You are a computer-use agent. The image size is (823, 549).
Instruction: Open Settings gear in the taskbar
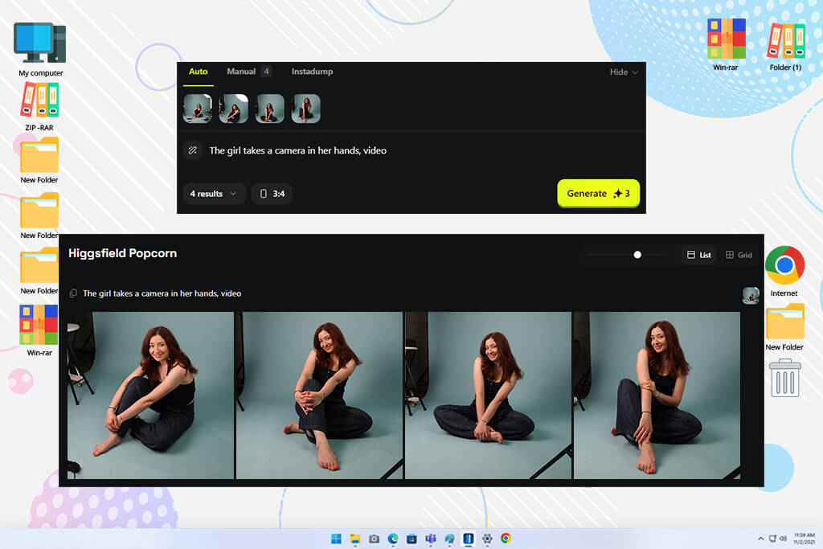click(487, 539)
